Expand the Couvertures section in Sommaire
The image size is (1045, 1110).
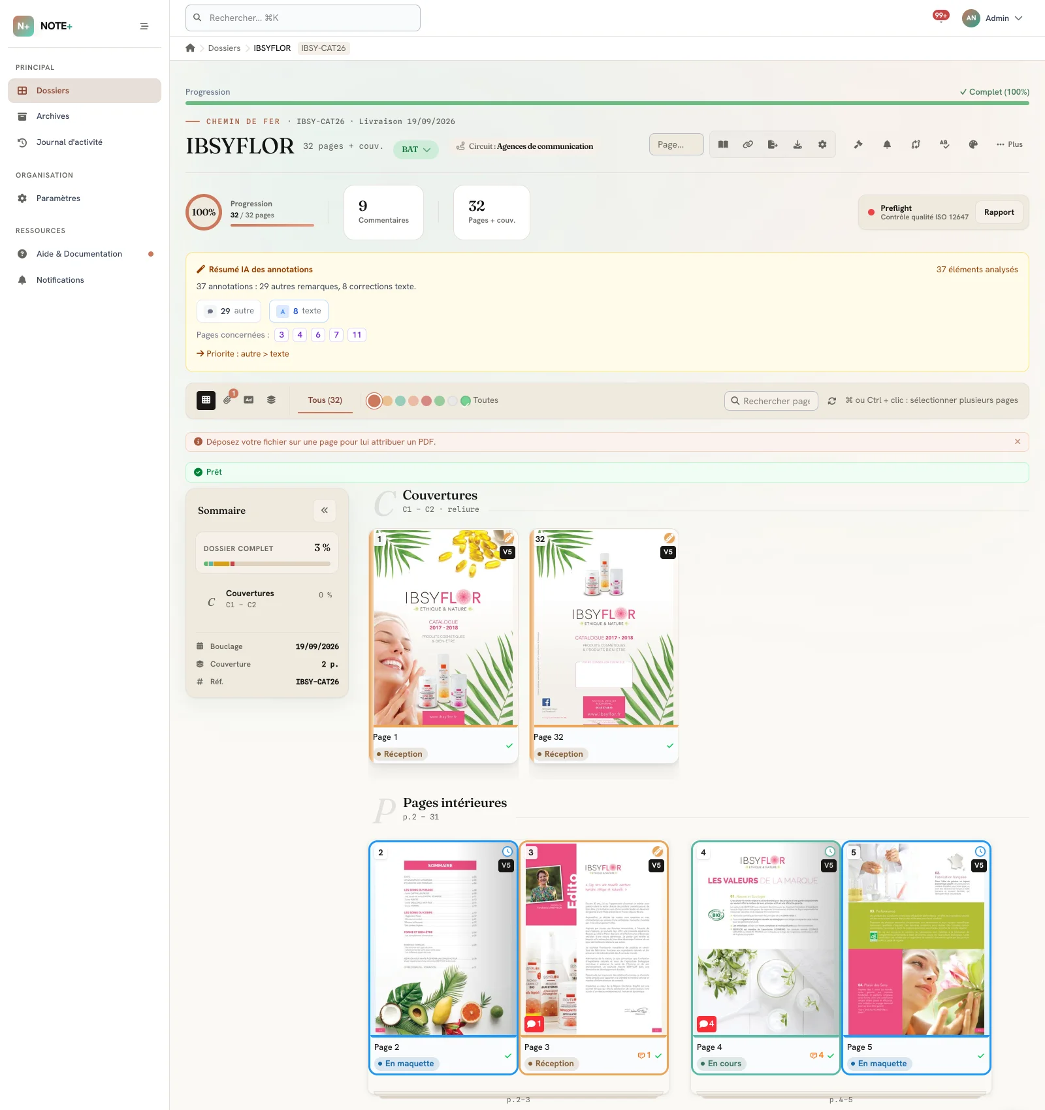pyautogui.click(x=267, y=599)
